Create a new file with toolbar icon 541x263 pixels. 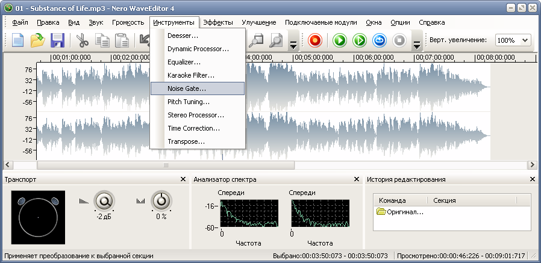coord(18,40)
